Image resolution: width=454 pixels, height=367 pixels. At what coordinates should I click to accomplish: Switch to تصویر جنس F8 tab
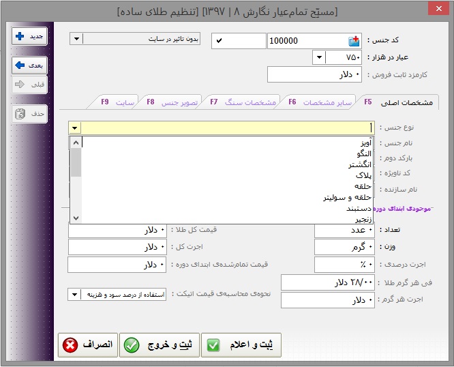(172, 102)
